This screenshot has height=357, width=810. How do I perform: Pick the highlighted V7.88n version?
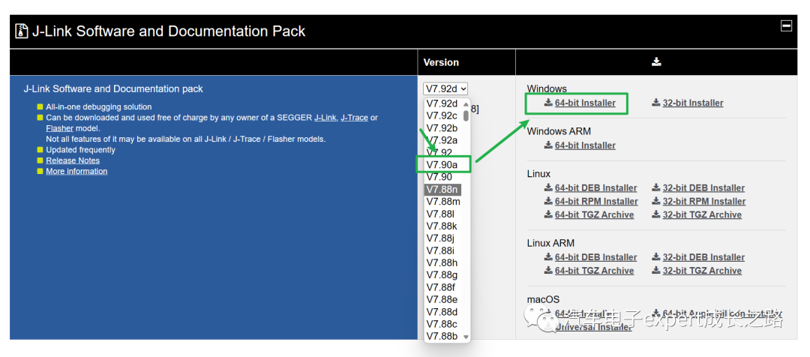[x=442, y=190]
